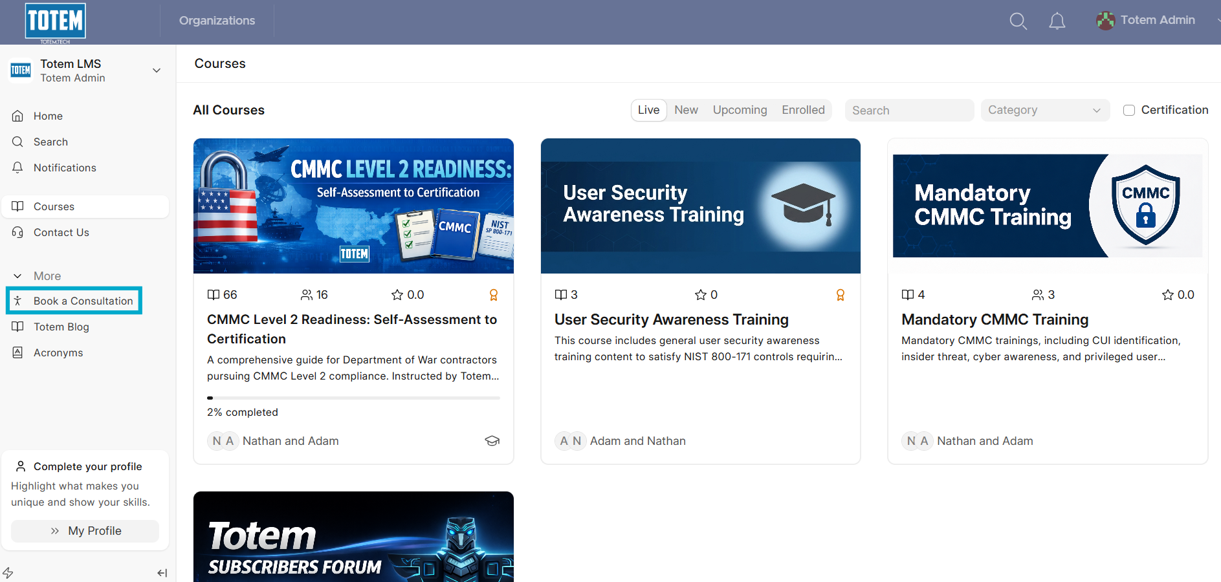The width and height of the screenshot is (1221, 582).
Task: Open the Totem Blog link
Action: pos(61,327)
